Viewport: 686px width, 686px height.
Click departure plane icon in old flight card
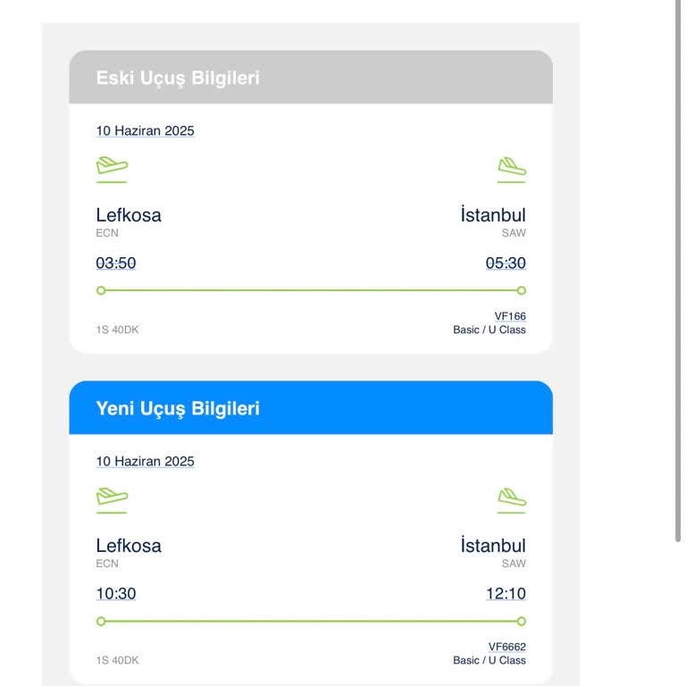pos(112,166)
